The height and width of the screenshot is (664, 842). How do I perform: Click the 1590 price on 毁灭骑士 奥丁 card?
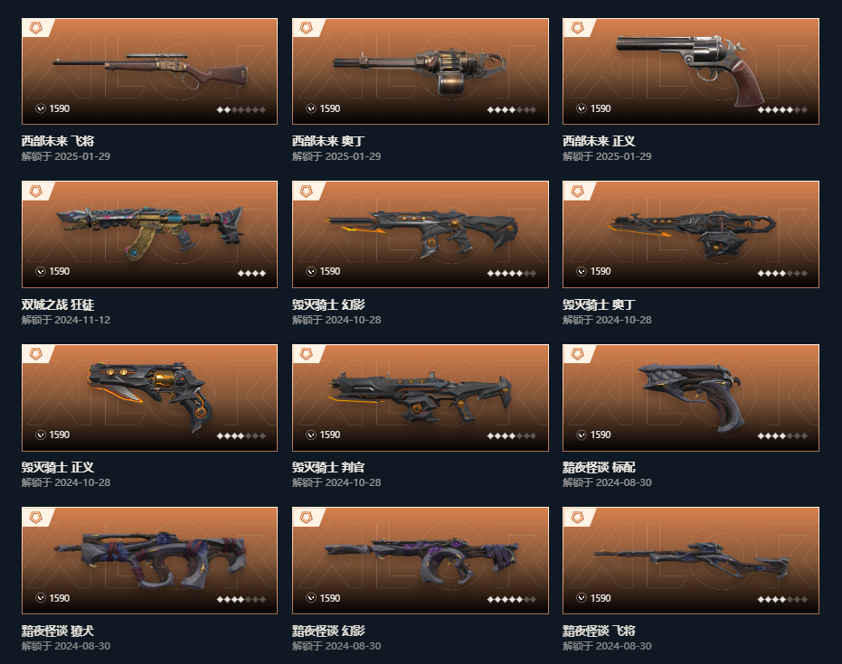(601, 271)
